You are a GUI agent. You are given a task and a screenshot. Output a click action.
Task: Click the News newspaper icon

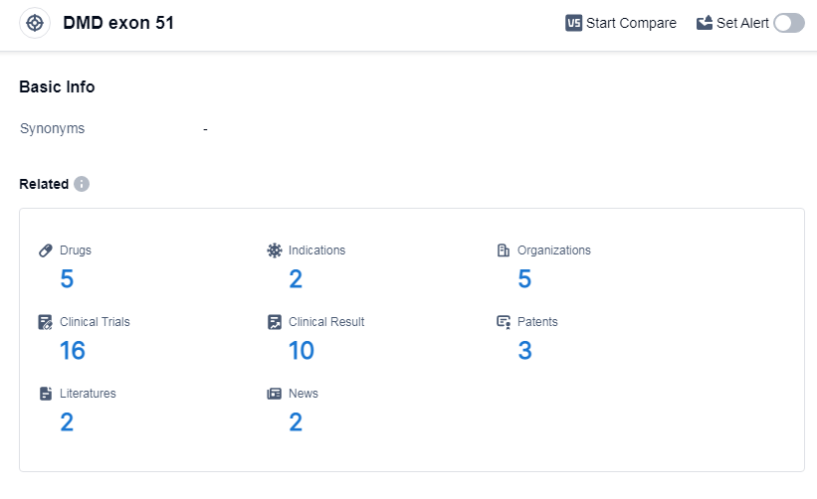[275, 394]
